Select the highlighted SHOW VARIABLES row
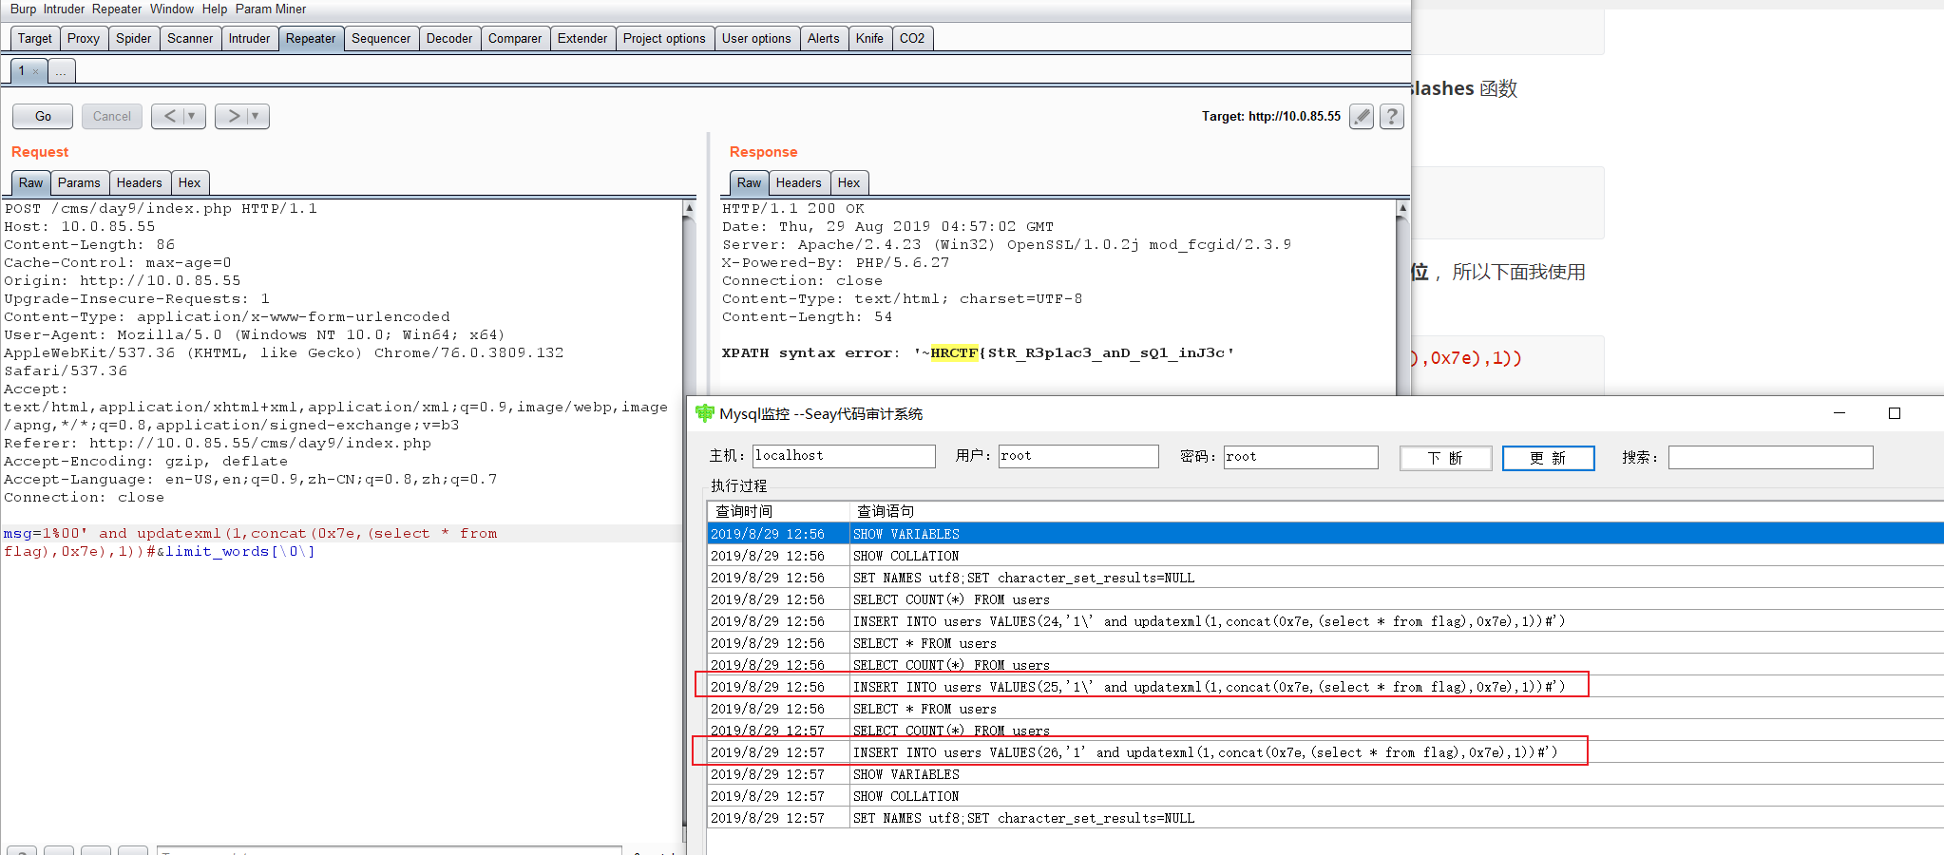Screen dimensions: 1944x855 point(1325,534)
